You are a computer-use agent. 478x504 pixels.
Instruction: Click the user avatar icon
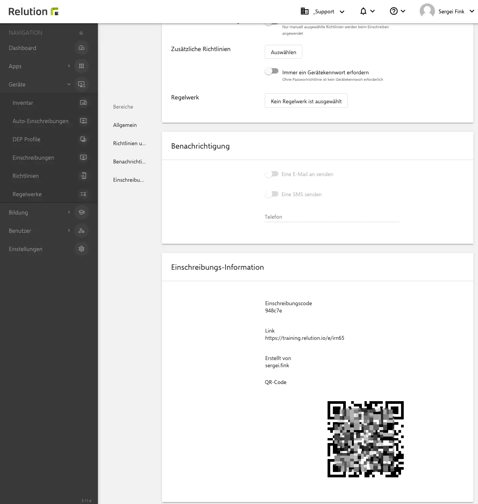427,11
